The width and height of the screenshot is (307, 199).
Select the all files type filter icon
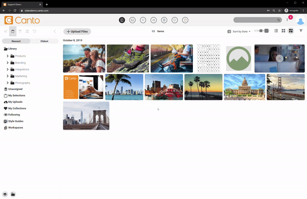pyautogui.click(x=122, y=20)
